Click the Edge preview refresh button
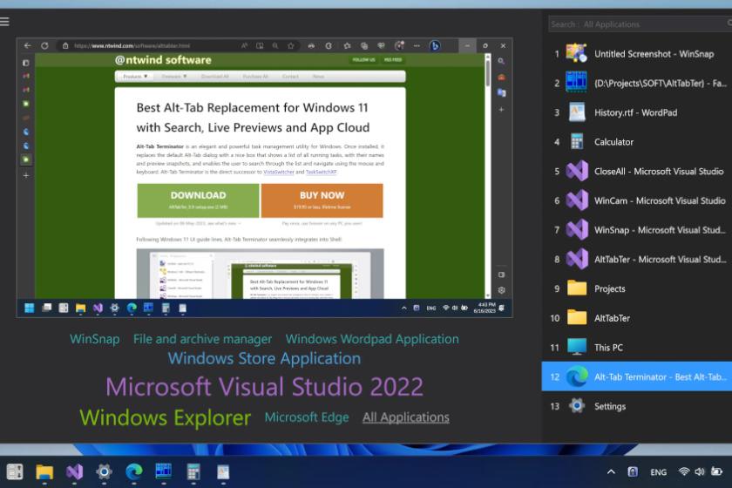This screenshot has height=488, width=732. tap(44, 46)
